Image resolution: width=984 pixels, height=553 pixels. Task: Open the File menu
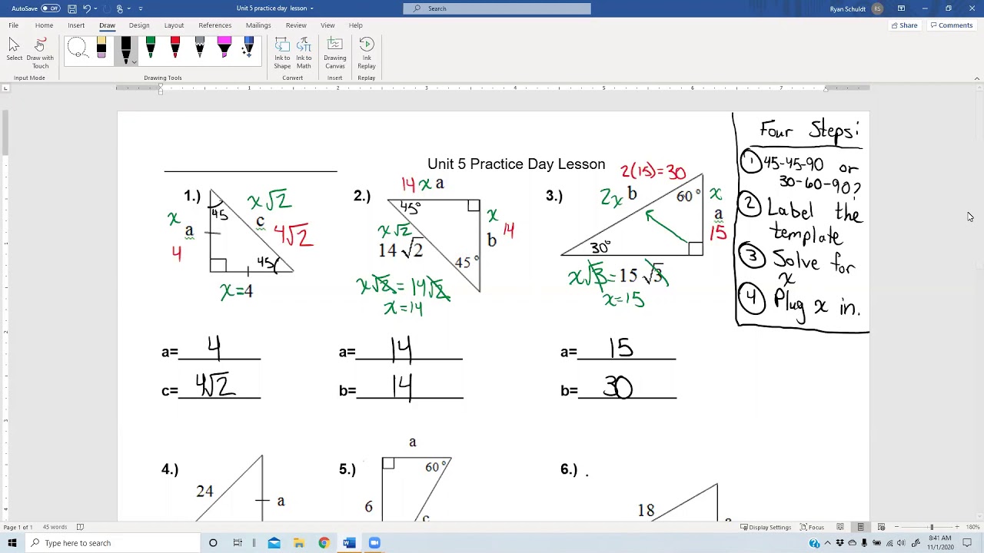pos(13,25)
